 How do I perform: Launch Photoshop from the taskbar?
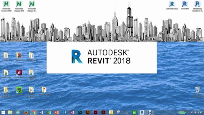pyautogui.click(x=80, y=112)
